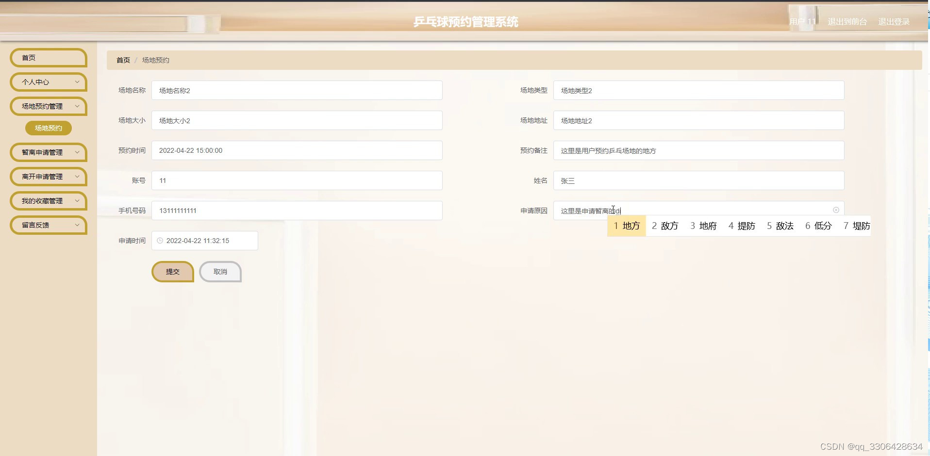Choose IME candidate 5 敌法
The image size is (930, 456).
(780, 226)
